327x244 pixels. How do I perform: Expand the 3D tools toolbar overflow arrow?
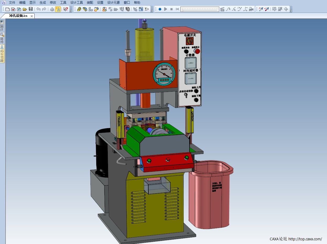[x=152, y=10]
